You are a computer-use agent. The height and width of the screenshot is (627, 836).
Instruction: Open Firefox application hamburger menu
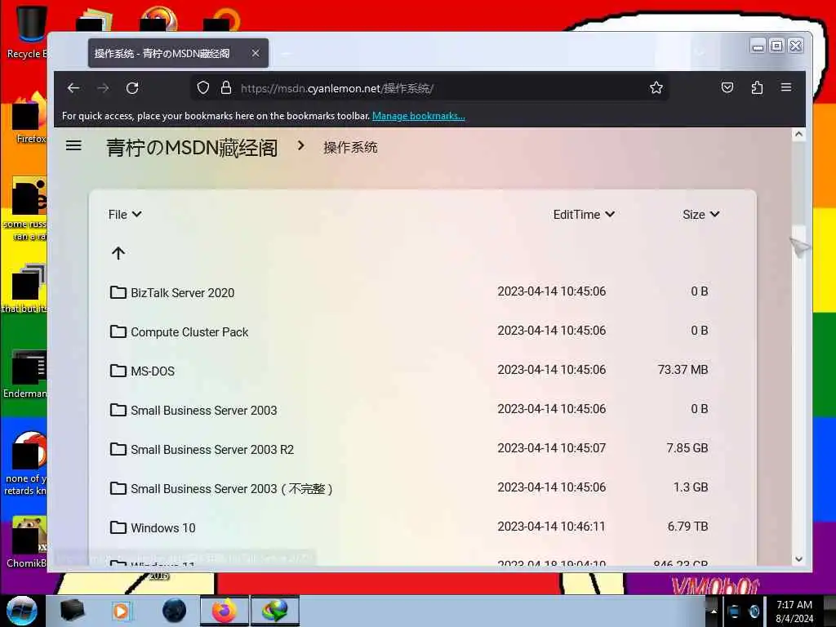786,87
